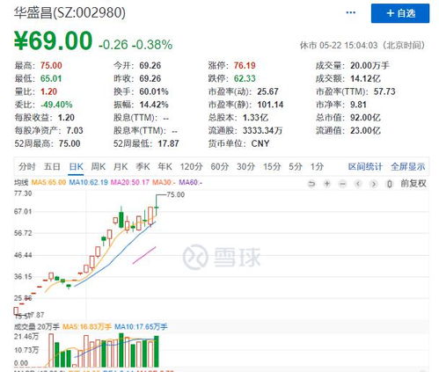
Task: Click the 总市值 92.00亿 value
Action: [x=365, y=118]
